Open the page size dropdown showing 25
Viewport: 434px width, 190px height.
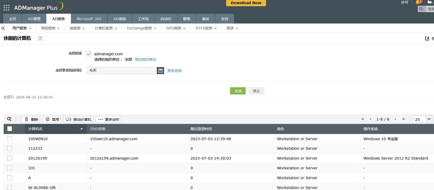[423, 119]
